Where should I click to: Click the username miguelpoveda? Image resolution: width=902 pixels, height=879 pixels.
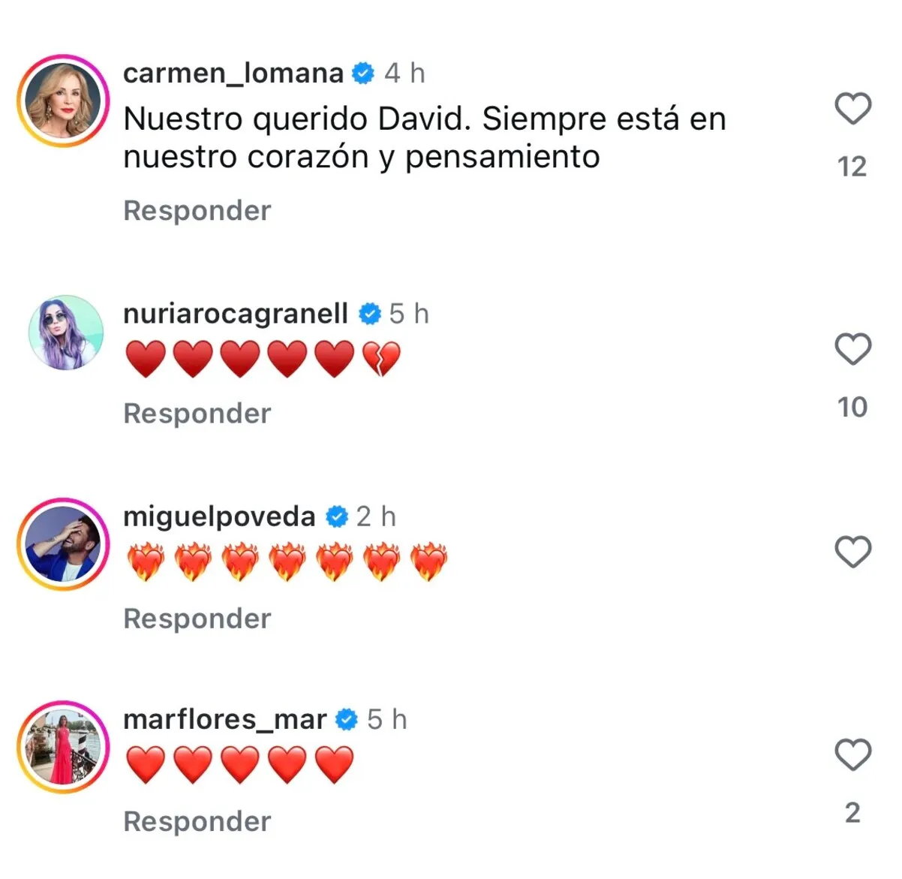point(218,516)
